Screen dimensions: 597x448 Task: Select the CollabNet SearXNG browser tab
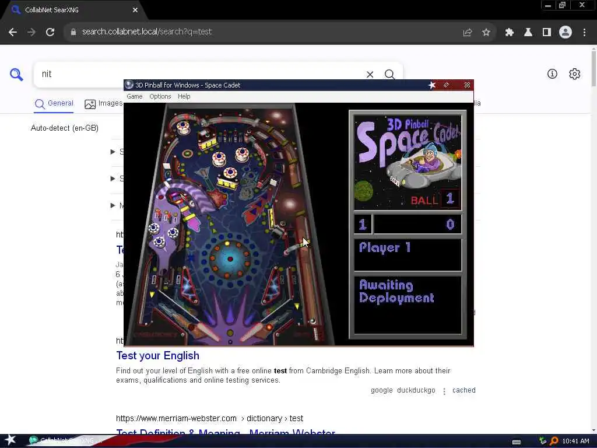(x=74, y=10)
